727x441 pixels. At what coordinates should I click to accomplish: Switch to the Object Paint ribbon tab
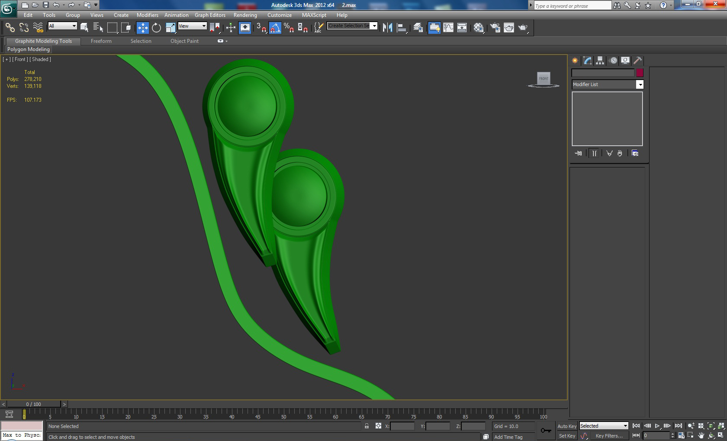pyautogui.click(x=184, y=41)
